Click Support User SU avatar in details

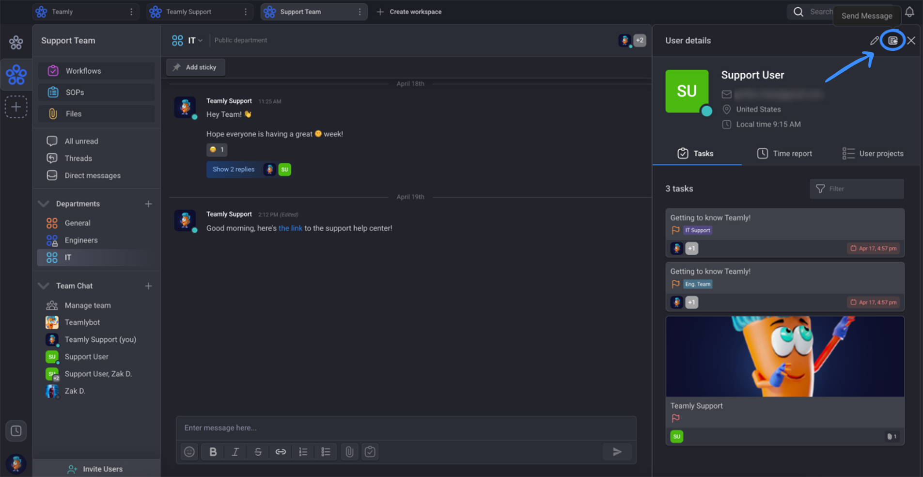(687, 91)
